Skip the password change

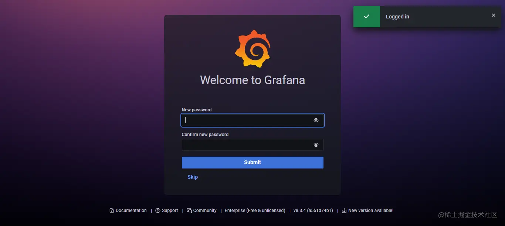193,177
